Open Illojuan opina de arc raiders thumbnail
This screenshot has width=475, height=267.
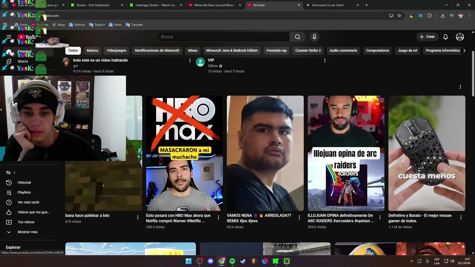point(346,153)
